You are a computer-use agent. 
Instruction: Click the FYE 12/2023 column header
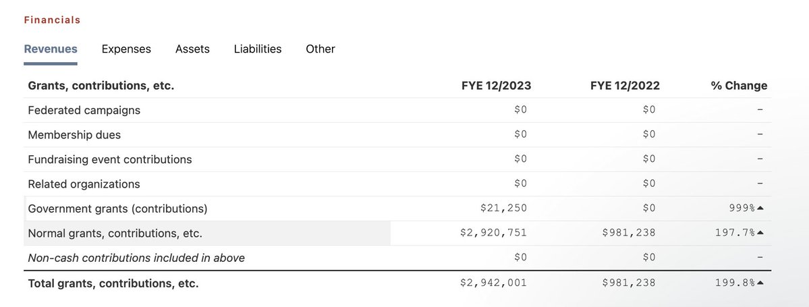(x=496, y=86)
